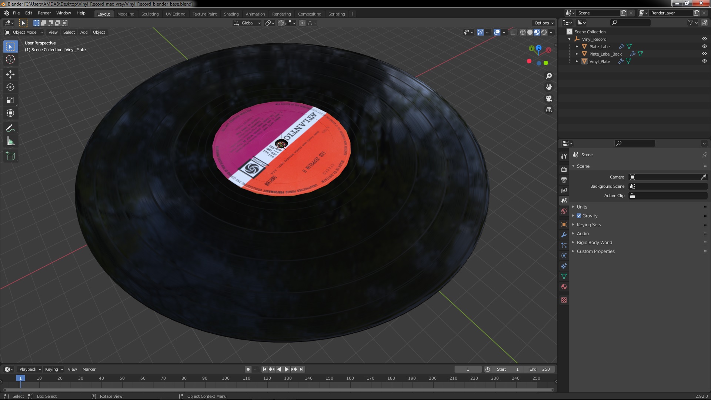
Task: Activate the Move tool
Action: point(10,74)
